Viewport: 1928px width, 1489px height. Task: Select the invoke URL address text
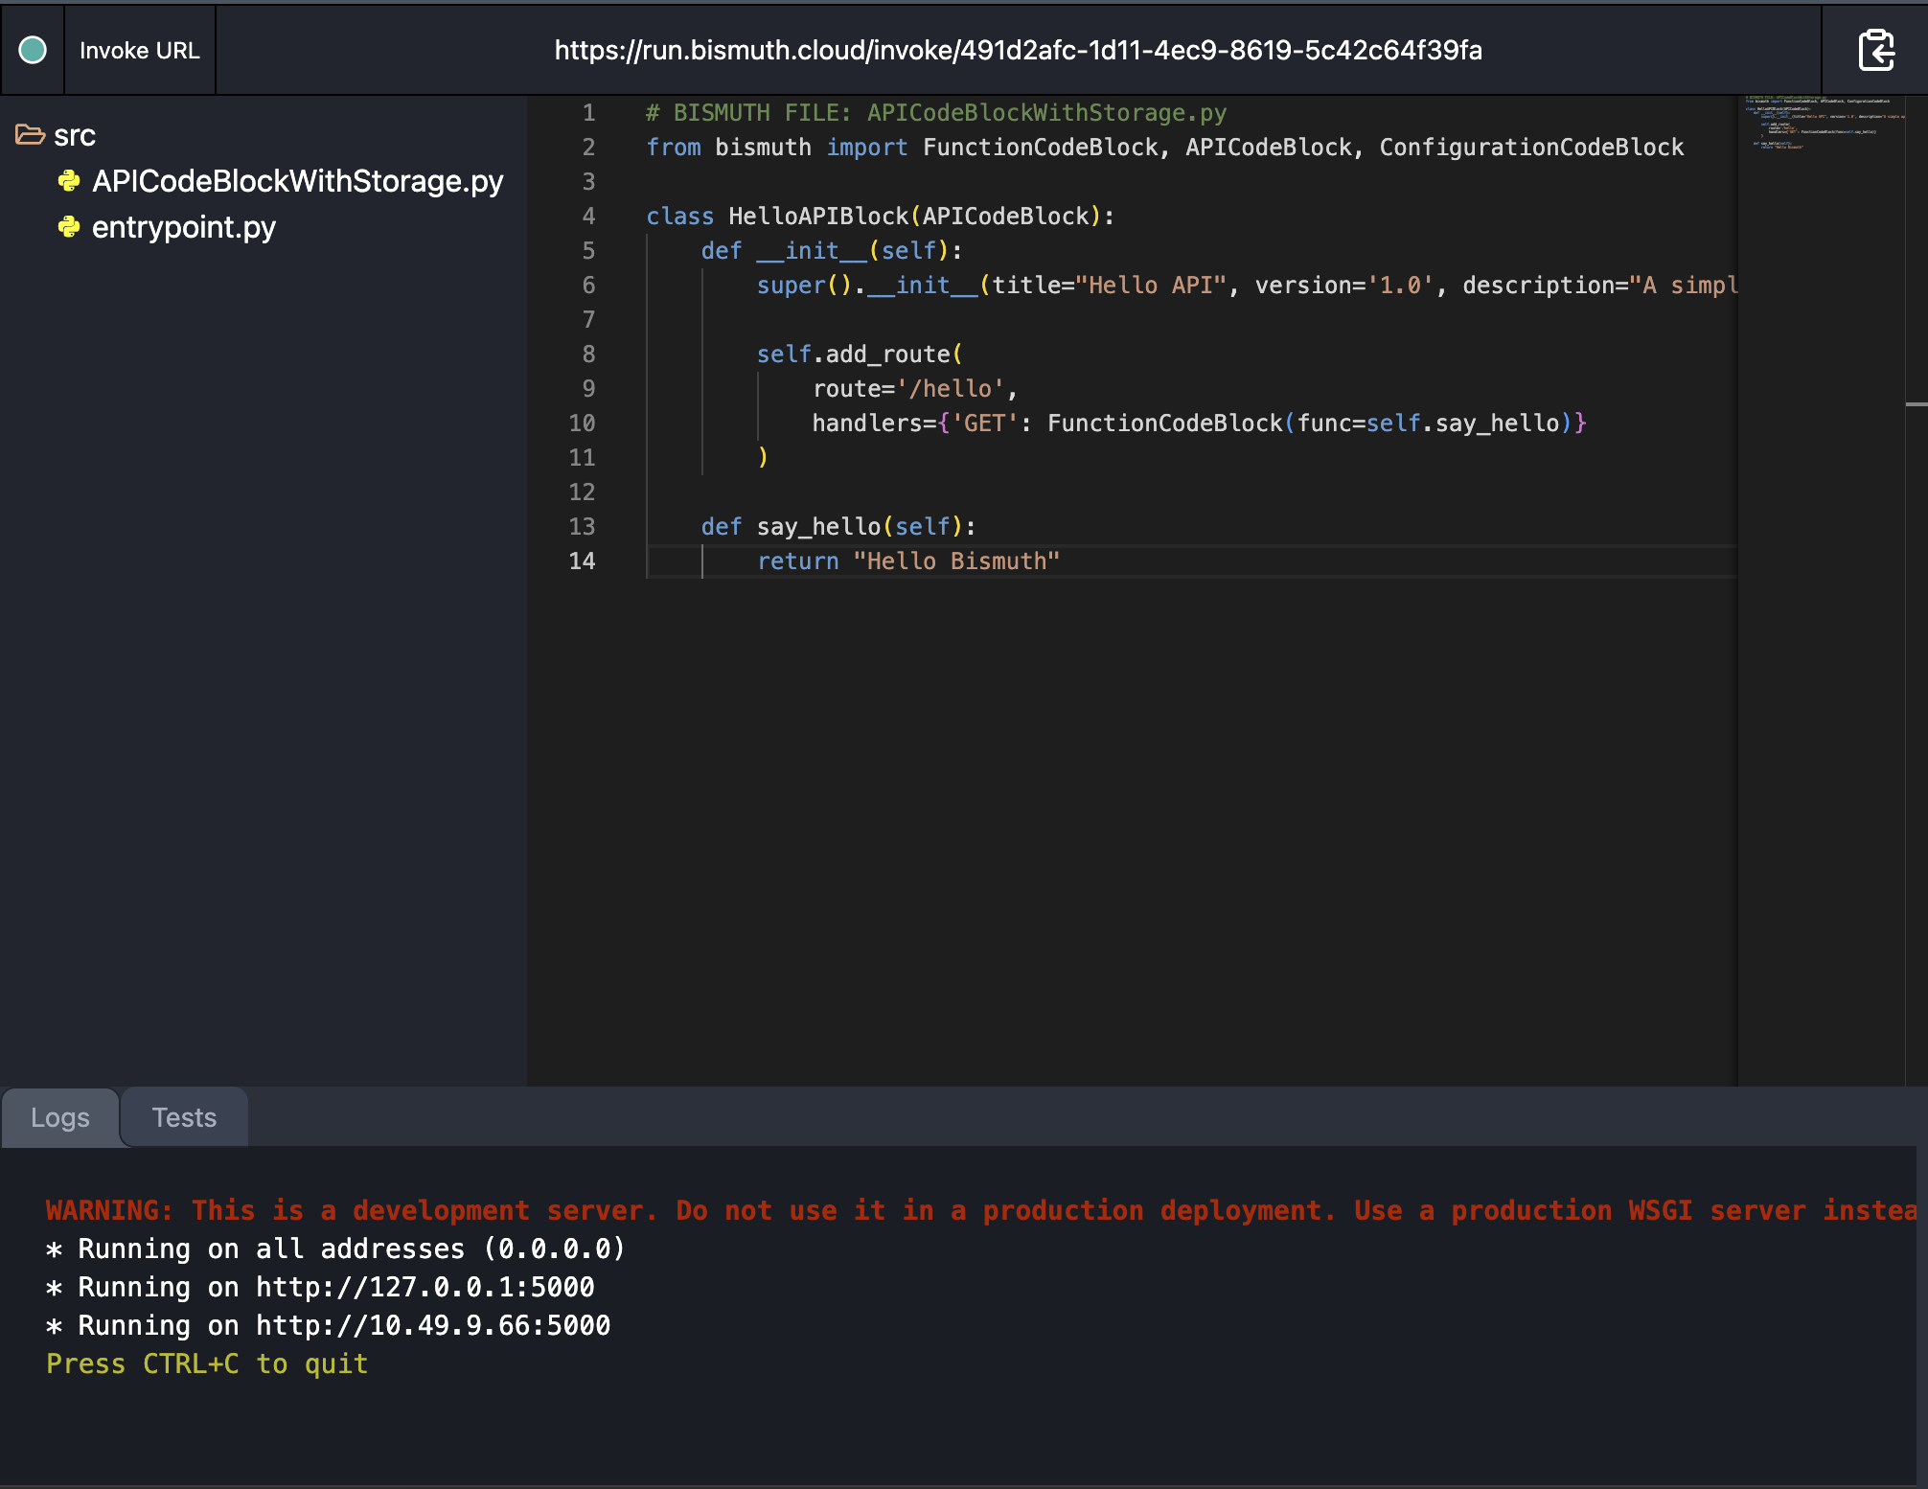pyautogui.click(x=1018, y=50)
